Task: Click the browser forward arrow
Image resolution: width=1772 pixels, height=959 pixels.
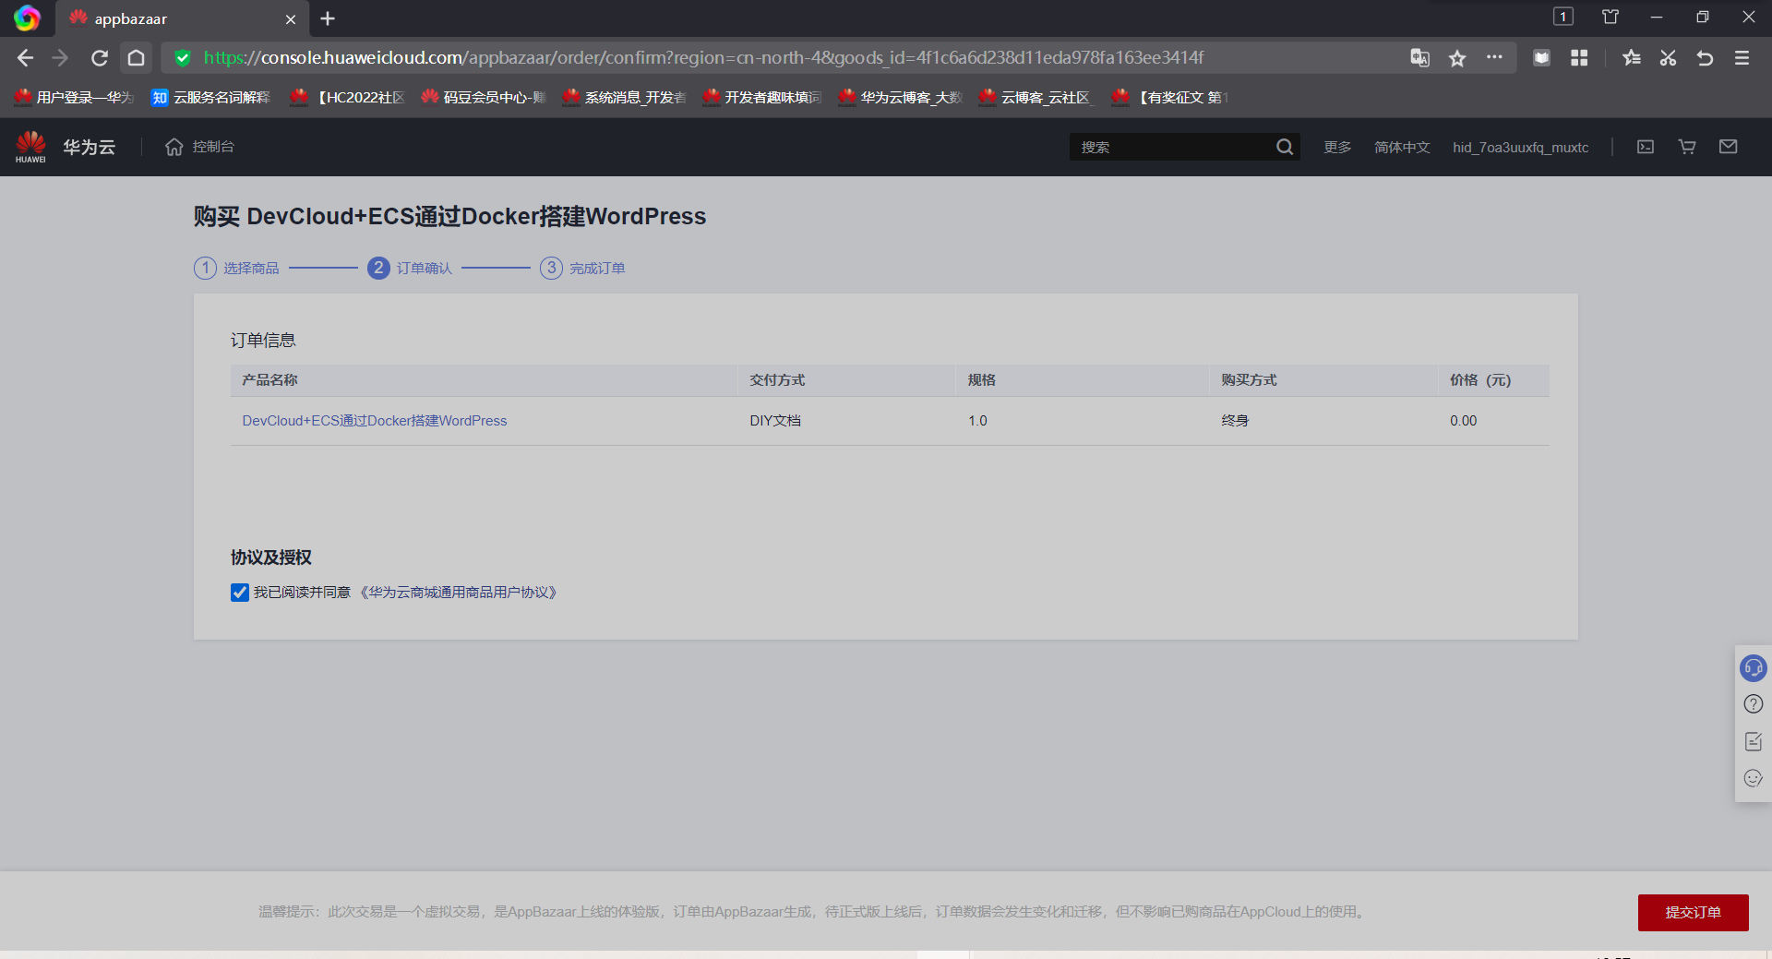Action: point(61,58)
